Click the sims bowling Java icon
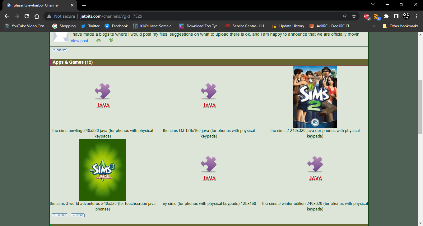This screenshot has height=226, width=423. [103, 96]
